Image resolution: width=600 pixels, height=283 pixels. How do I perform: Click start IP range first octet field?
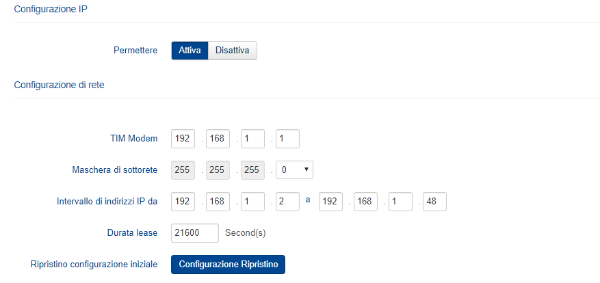[x=183, y=202]
